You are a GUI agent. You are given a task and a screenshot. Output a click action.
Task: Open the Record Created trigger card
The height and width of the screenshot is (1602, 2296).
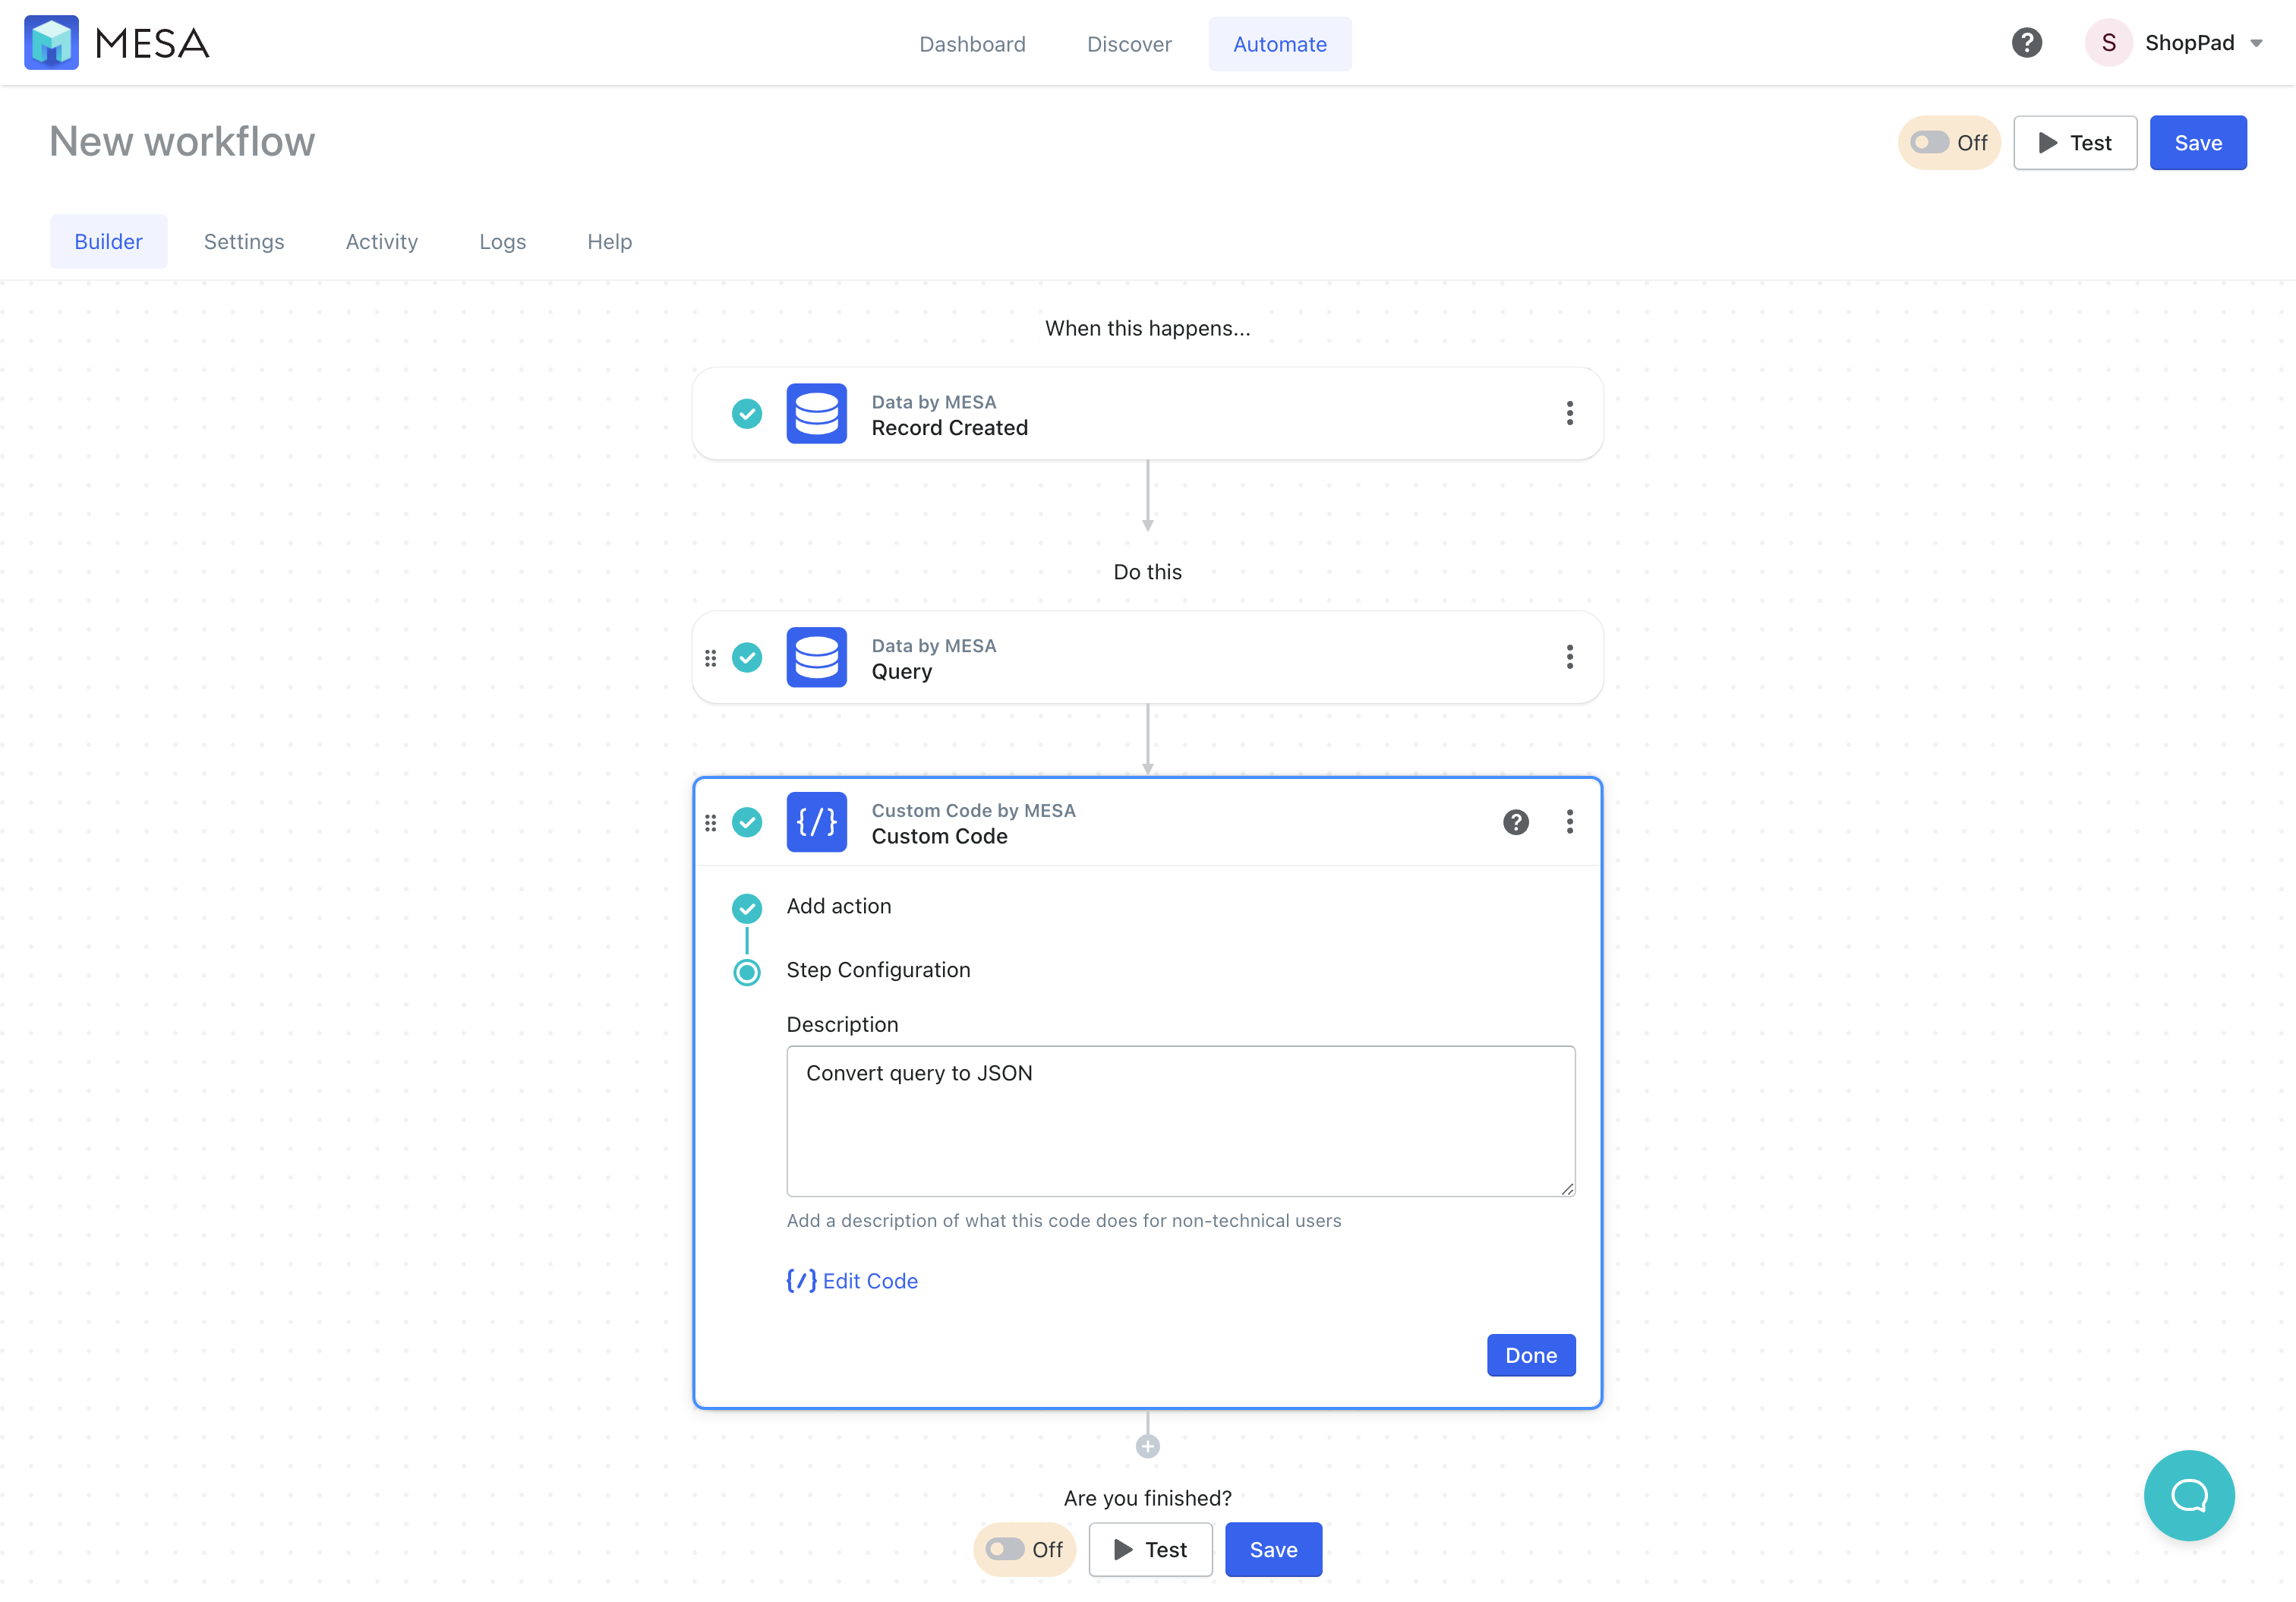pos(1147,413)
